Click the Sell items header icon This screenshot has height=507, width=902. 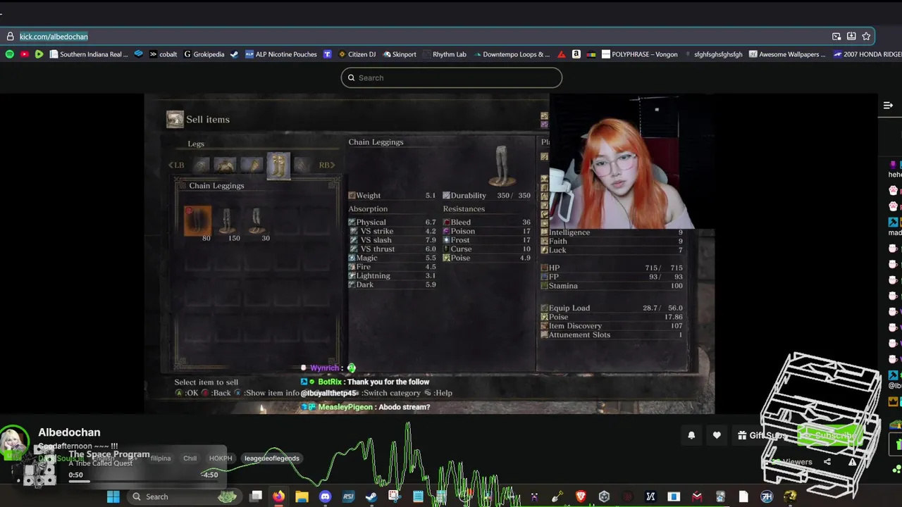click(x=175, y=120)
